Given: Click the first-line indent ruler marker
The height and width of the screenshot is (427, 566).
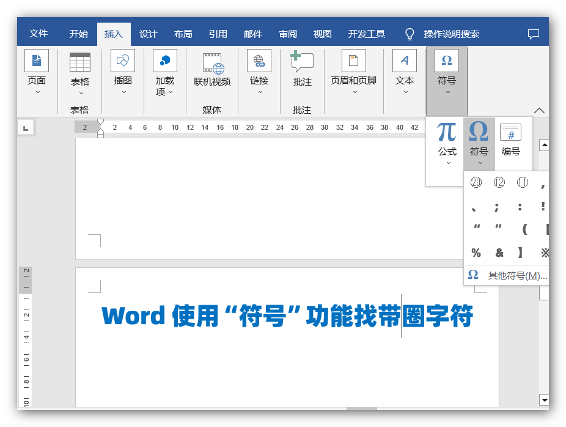Looking at the screenshot, I should 101,122.
